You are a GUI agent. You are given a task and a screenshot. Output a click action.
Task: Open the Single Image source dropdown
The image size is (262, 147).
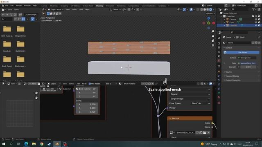coord(190,99)
